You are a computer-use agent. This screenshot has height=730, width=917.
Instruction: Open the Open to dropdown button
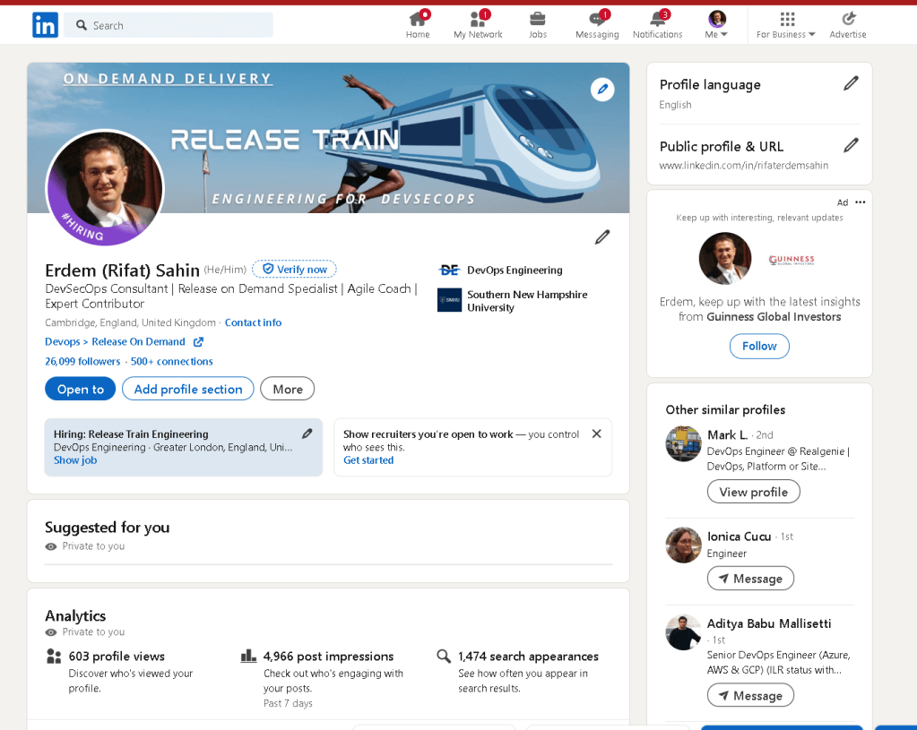80,390
